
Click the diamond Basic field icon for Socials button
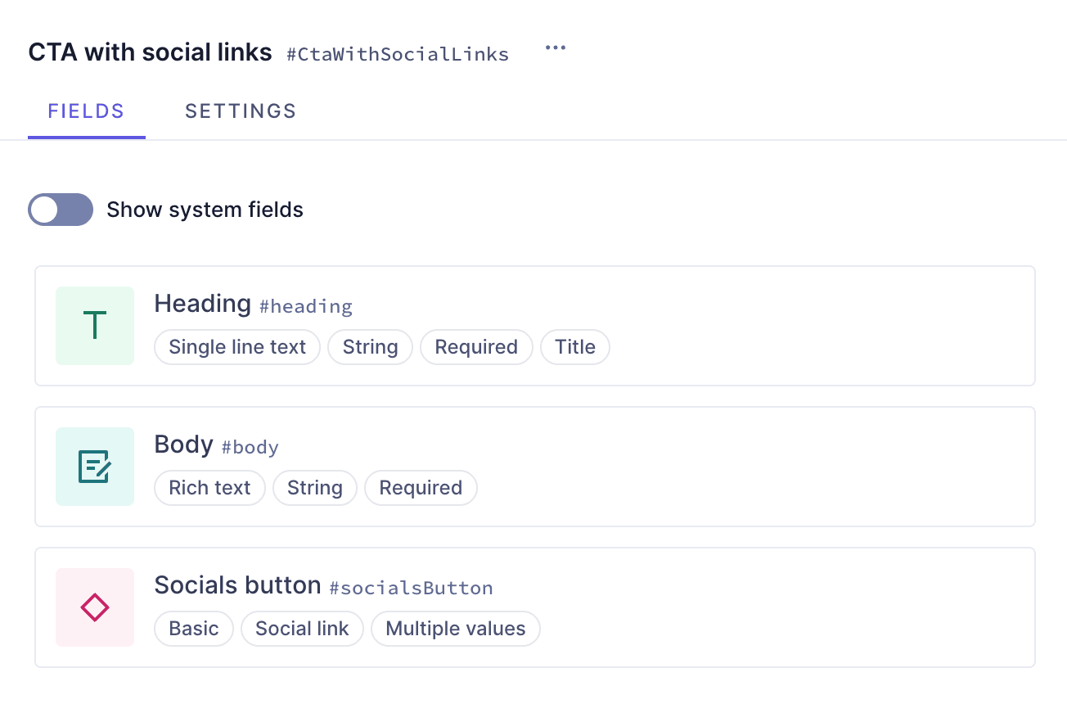95,607
